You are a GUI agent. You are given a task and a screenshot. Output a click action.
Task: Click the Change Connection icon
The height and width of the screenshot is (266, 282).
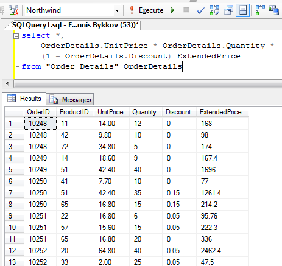(13, 10)
